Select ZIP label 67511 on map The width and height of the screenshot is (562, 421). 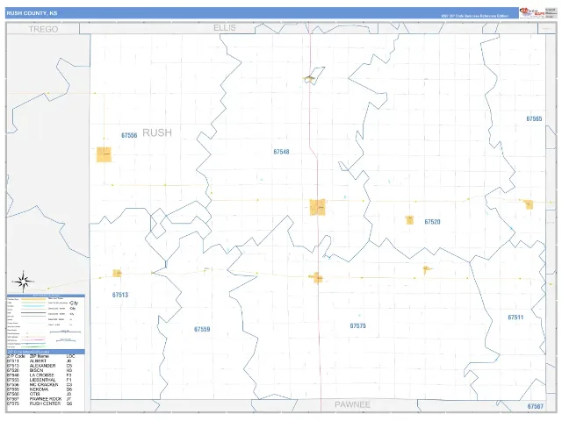tap(515, 318)
